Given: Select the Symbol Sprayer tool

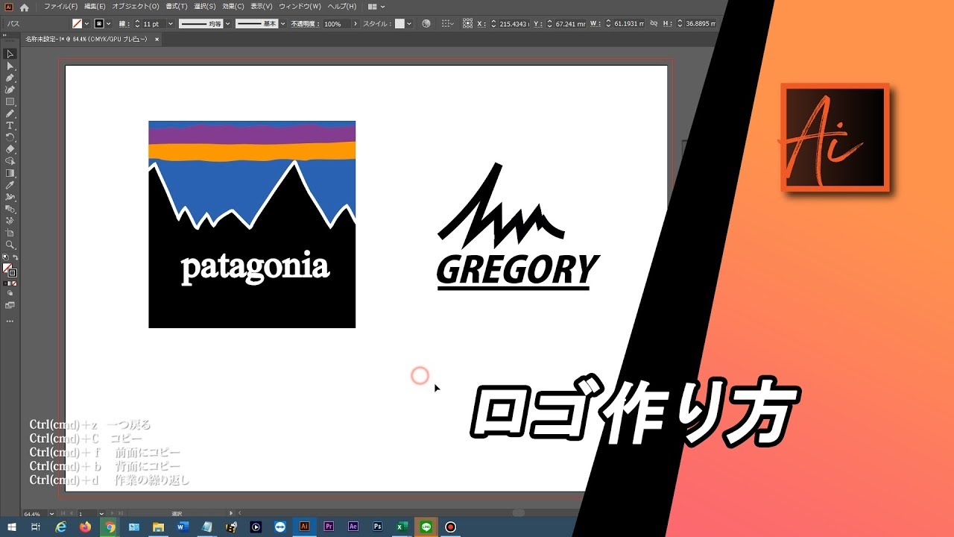Looking at the screenshot, I should [10, 221].
